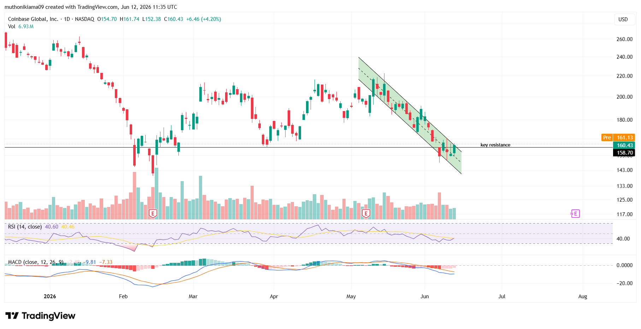Click the 117.00 price axis label
The width and height of the screenshot is (641, 329).
pyautogui.click(x=624, y=214)
